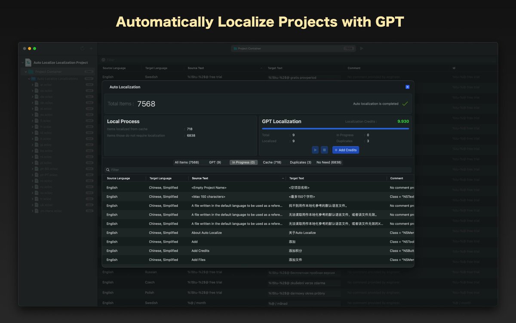
Task: Click the Czech row in main table
Action: pyautogui.click(x=298, y=283)
